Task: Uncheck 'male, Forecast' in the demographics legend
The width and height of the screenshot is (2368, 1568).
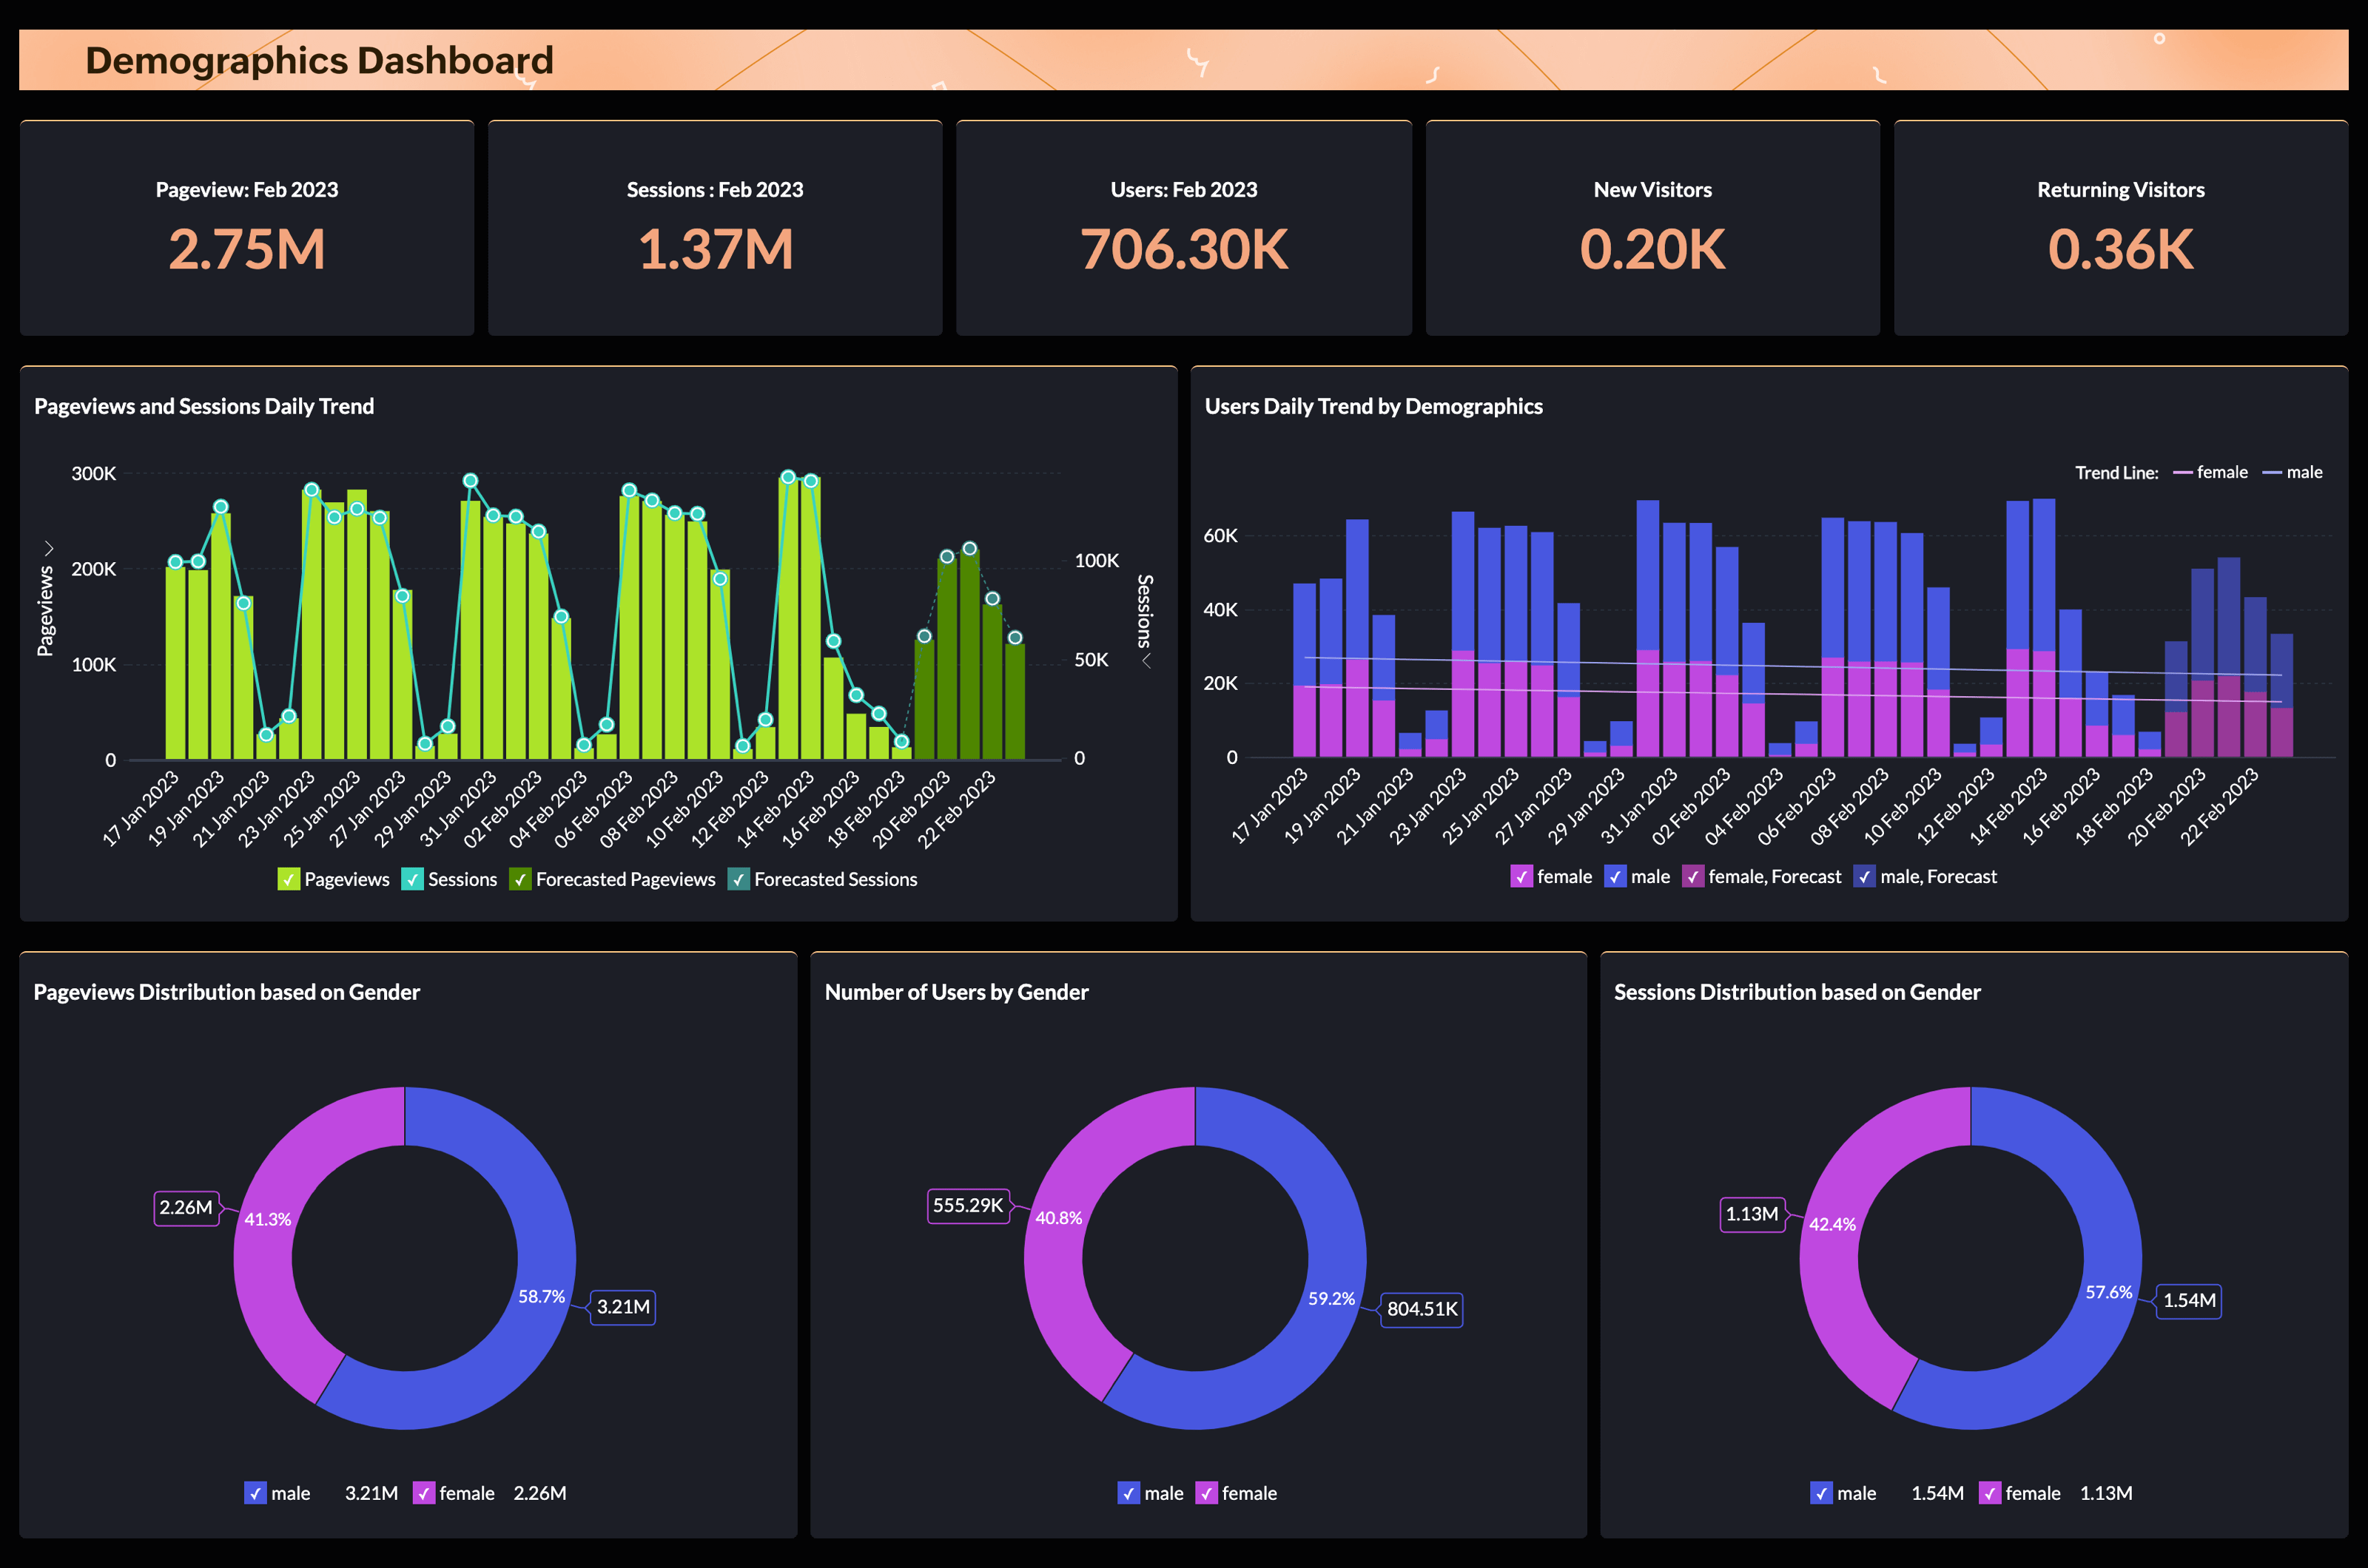Action: coord(1865,876)
